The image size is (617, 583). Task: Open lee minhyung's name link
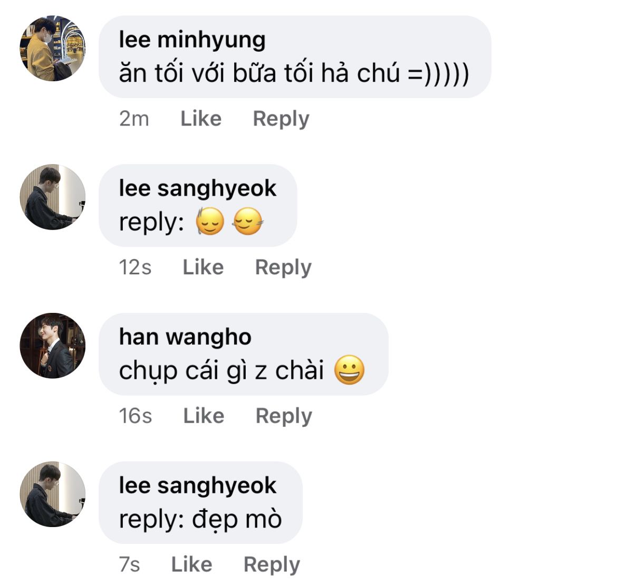point(192,40)
